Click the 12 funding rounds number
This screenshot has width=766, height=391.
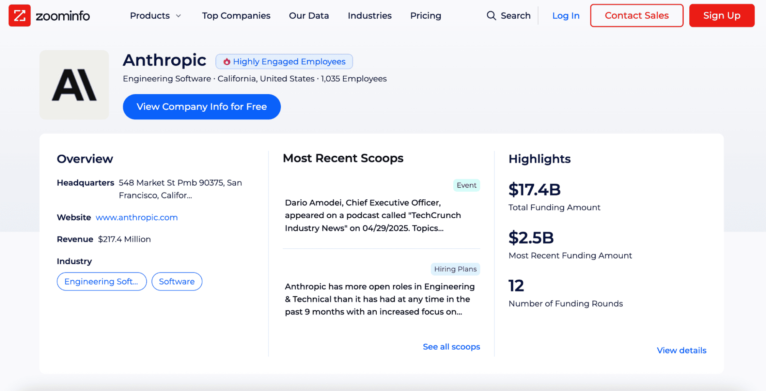tap(516, 286)
